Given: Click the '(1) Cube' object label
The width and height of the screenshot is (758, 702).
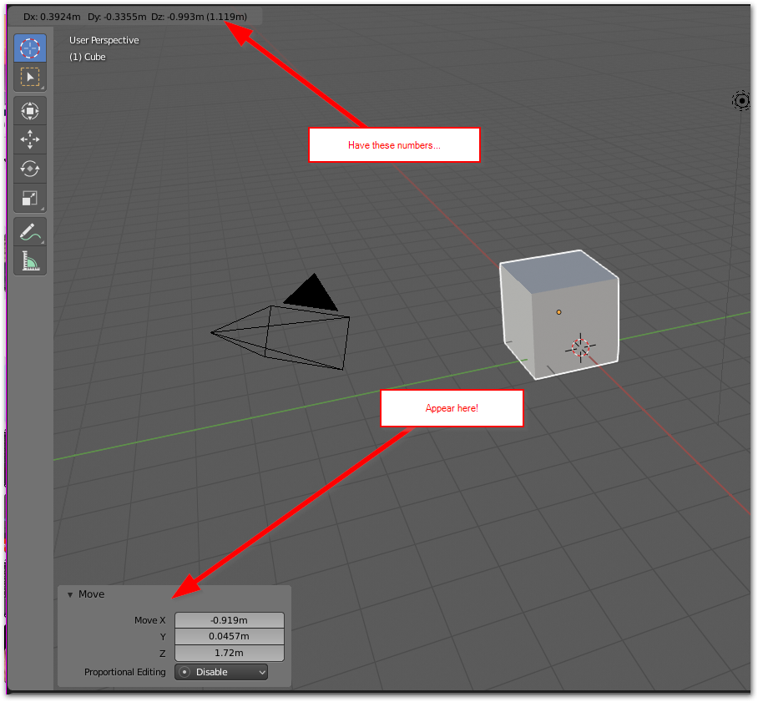Looking at the screenshot, I should click(88, 57).
